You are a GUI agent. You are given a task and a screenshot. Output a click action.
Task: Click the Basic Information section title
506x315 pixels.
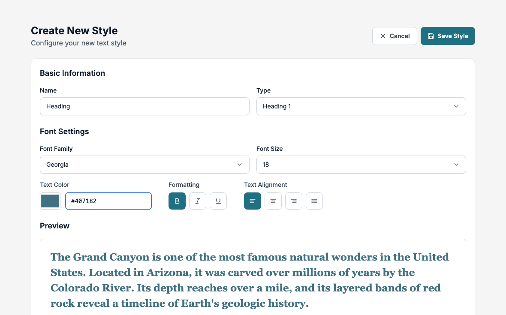pyautogui.click(x=72, y=73)
